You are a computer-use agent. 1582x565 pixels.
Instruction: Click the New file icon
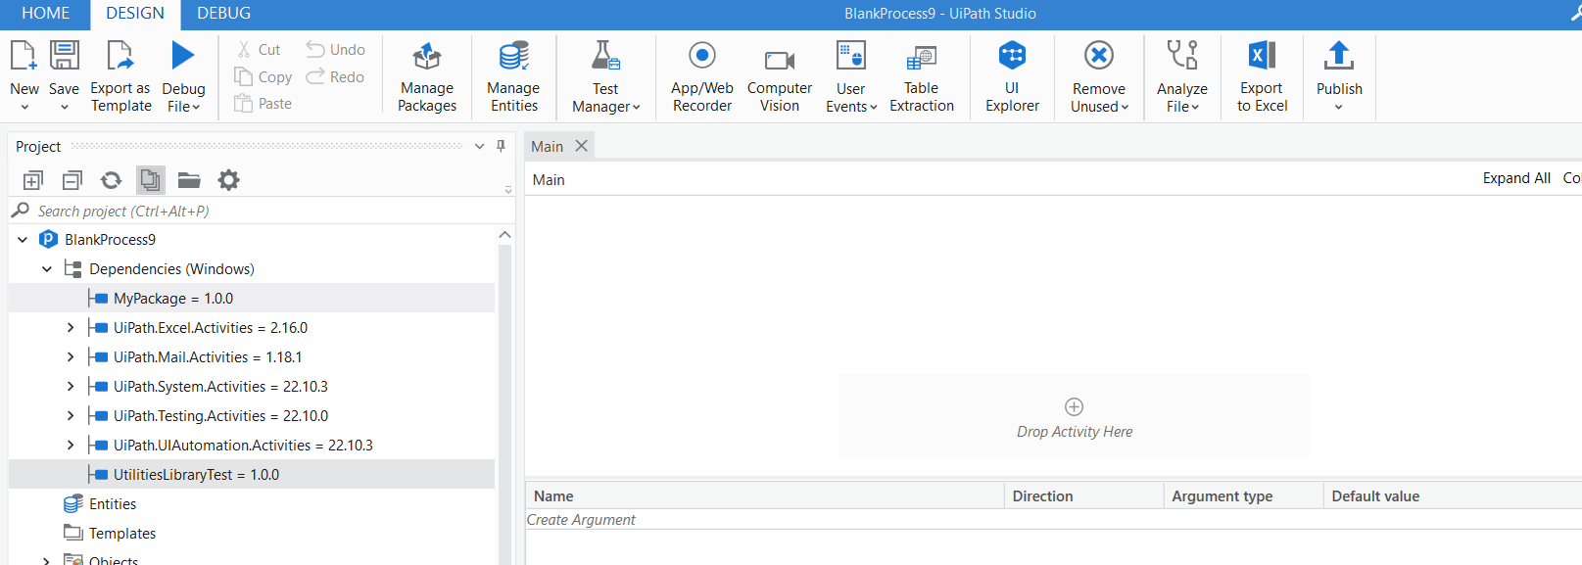point(24,56)
